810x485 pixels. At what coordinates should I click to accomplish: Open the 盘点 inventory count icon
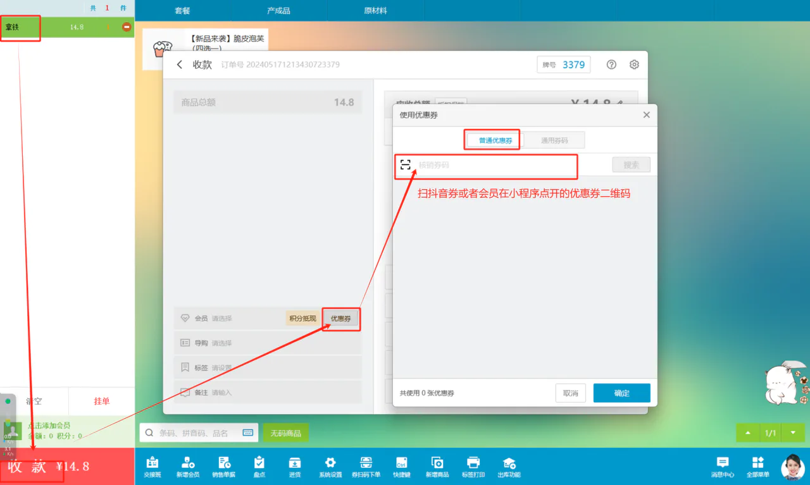[259, 467]
